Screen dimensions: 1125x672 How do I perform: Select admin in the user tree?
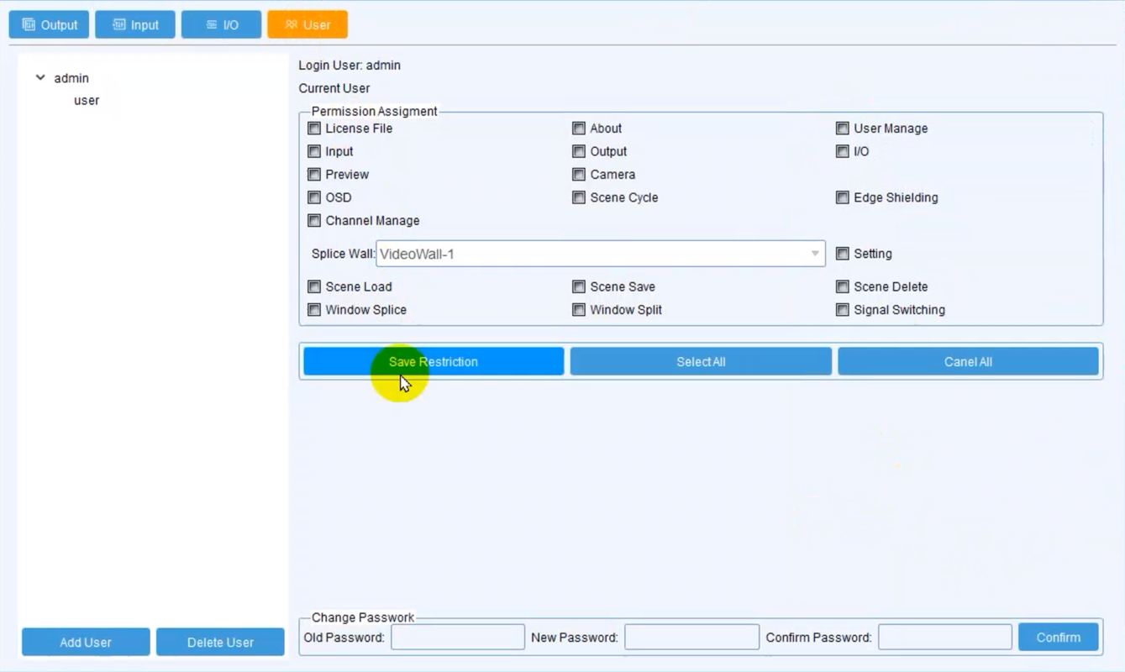[71, 78]
